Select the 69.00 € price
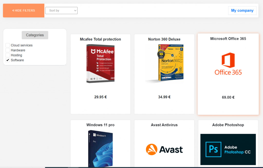This screenshot has height=168, width=263. pos(228,97)
